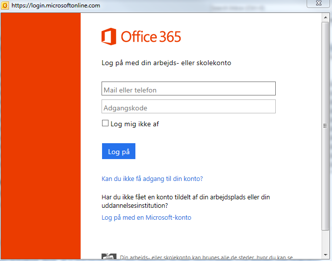This screenshot has width=332, height=261.
Task: Open Log på med en Microsoft-konto link
Action: coord(146,217)
